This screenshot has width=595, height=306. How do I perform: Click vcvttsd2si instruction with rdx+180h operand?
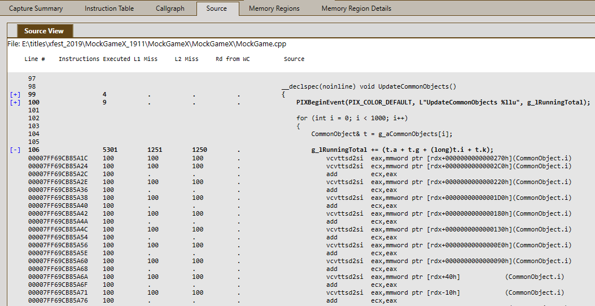pos(449,213)
